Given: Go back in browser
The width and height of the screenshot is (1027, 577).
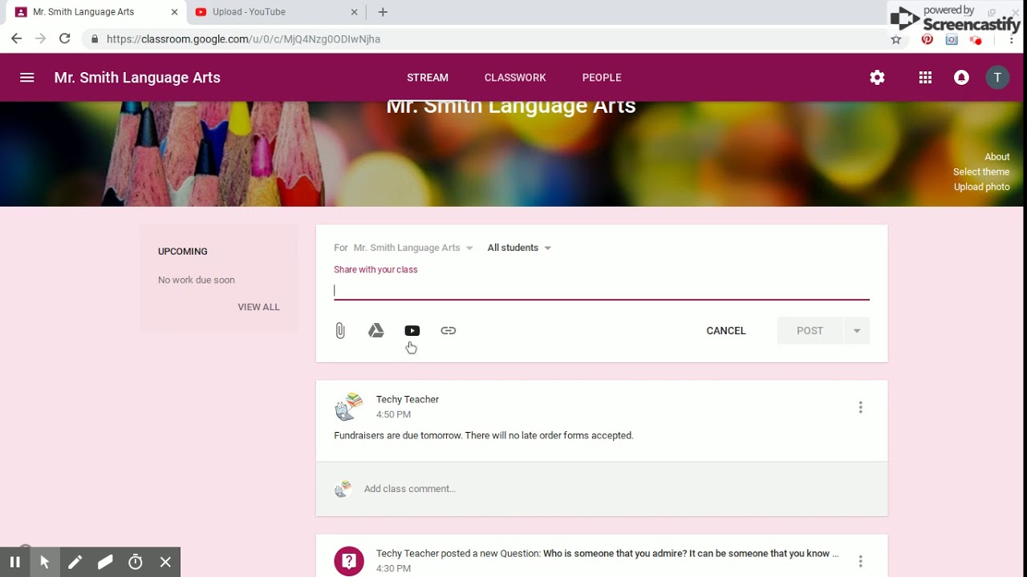Looking at the screenshot, I should 16,38.
